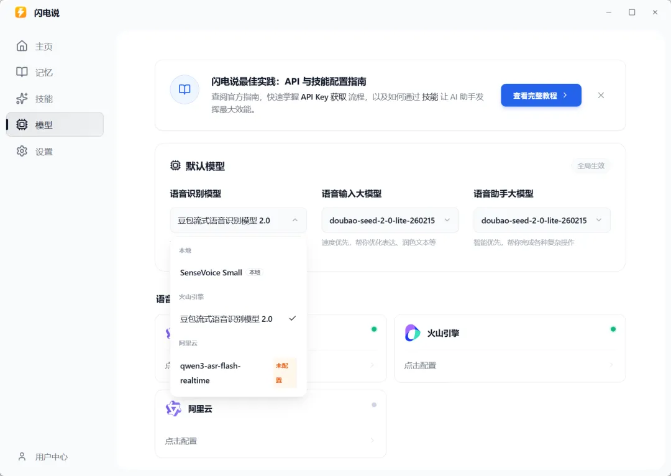Go to the 记忆 section
This screenshot has width=671, height=476.
point(55,72)
